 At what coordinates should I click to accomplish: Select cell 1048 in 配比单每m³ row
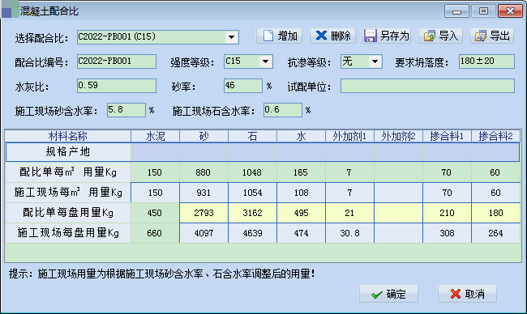[x=252, y=172]
